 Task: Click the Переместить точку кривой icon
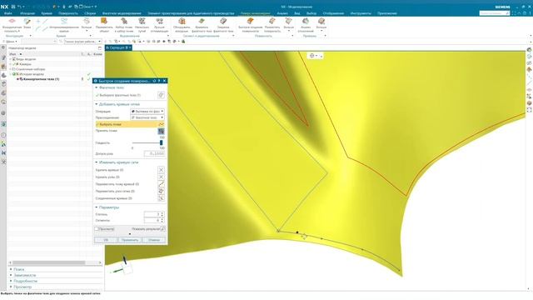pyautogui.click(x=161, y=184)
